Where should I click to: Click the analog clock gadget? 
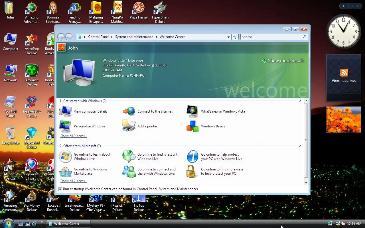click(344, 31)
